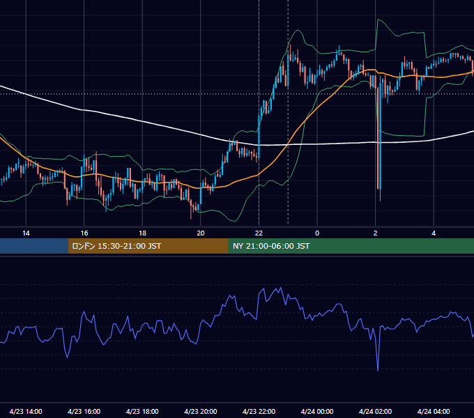The height and width of the screenshot is (418, 474).
Task: Click the "4" hour label on price chart axis
Action: point(434,233)
